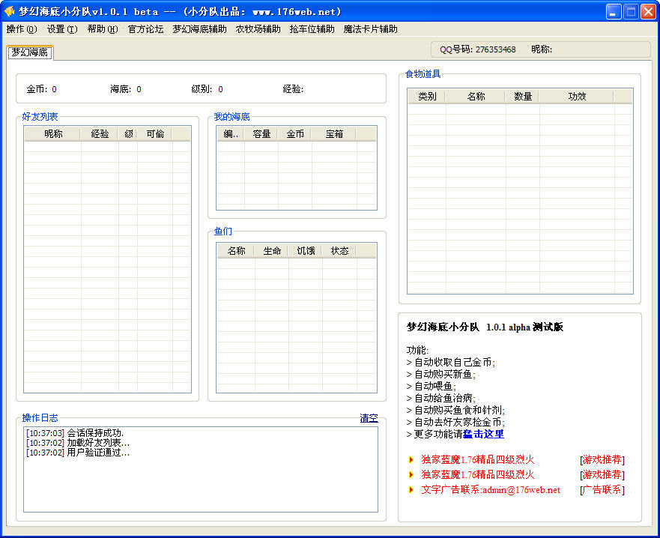This screenshot has height=538, width=660.
Task: Sort friend list by 可偷 column
Action: [x=155, y=134]
